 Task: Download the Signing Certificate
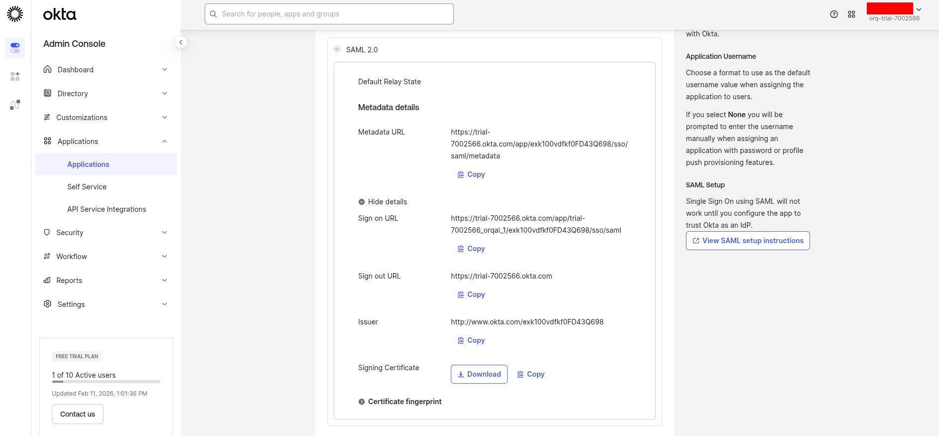479,374
